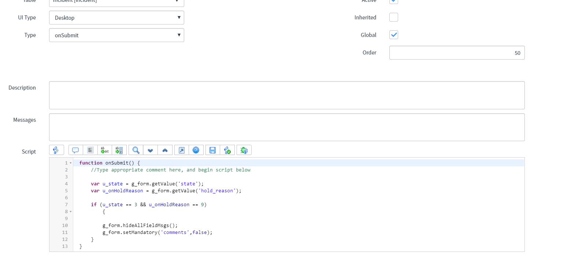This screenshot has width=571, height=272.
Task: Click line number 13 in gutter
Action: point(65,246)
